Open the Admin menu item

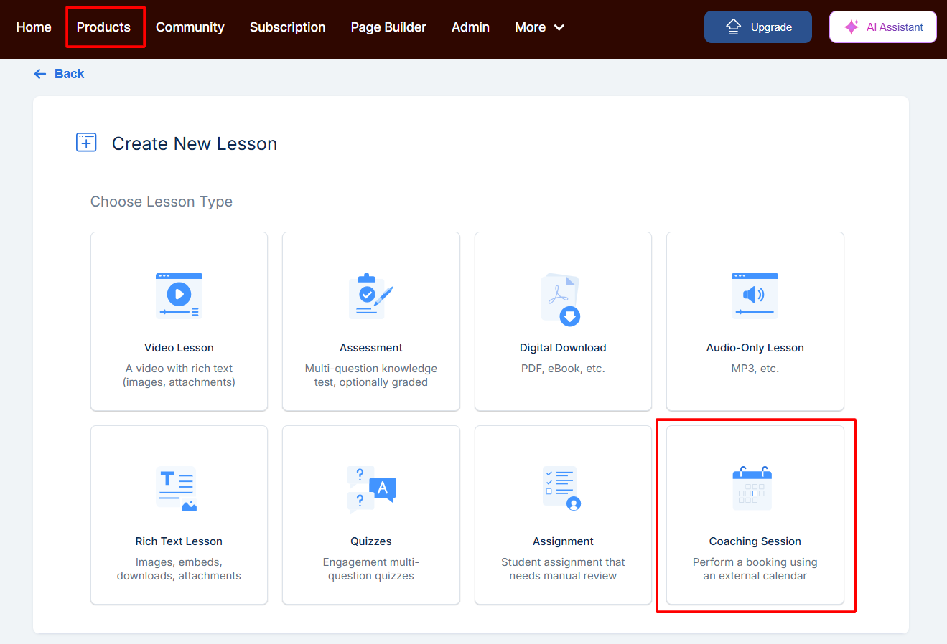[x=470, y=27]
